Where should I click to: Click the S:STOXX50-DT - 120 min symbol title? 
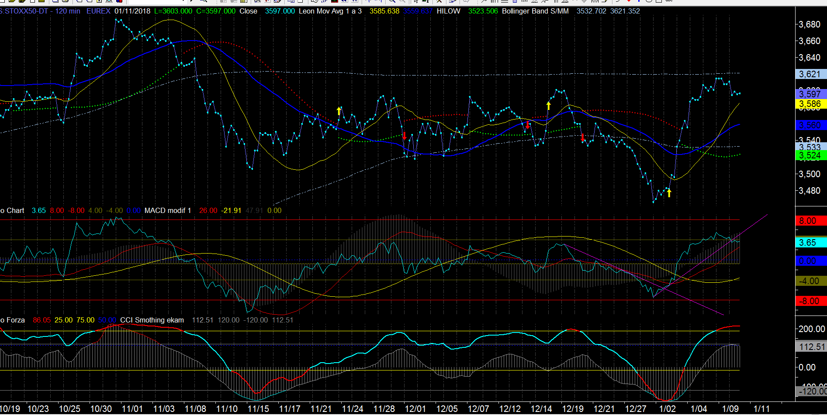tap(40, 11)
